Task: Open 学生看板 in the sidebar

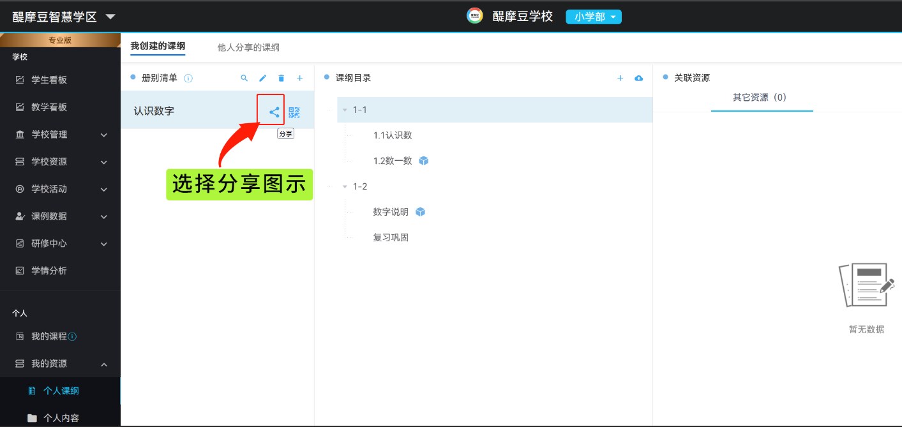Action: pos(49,80)
